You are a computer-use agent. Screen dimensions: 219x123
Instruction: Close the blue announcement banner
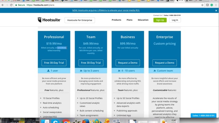(x=216, y=11)
